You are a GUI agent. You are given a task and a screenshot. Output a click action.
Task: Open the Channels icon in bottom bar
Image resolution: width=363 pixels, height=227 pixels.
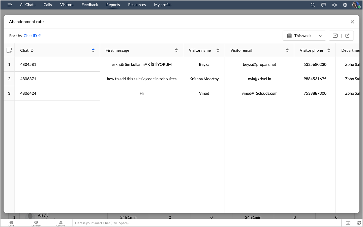[36, 223]
